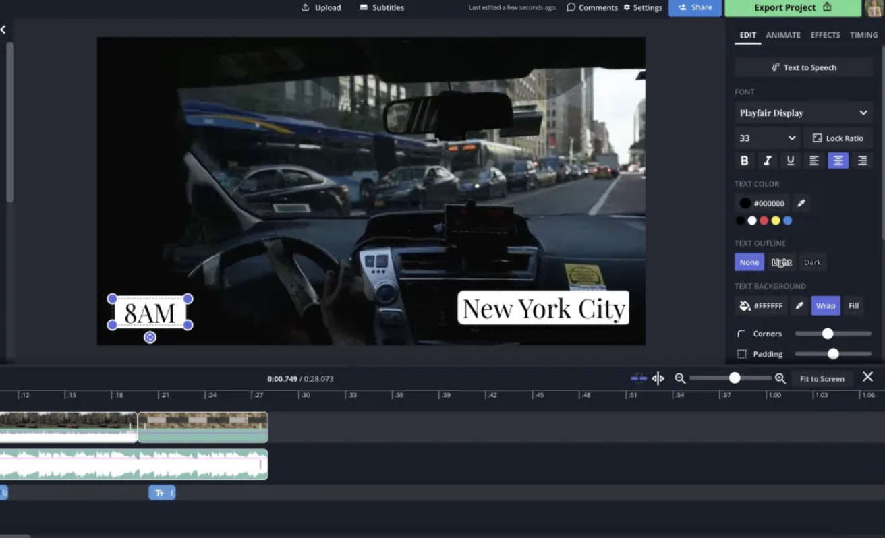Viewport: 885px width, 538px height.
Task: Switch to the ANIMATE tab
Action: (x=782, y=35)
